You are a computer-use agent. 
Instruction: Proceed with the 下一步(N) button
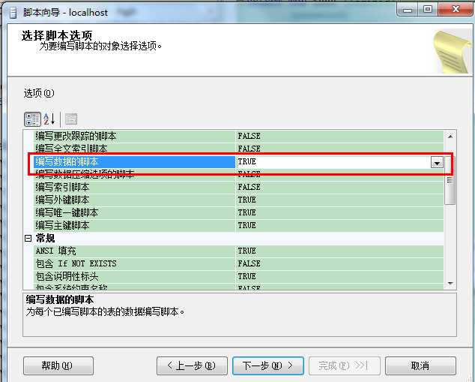pyautogui.click(x=267, y=365)
